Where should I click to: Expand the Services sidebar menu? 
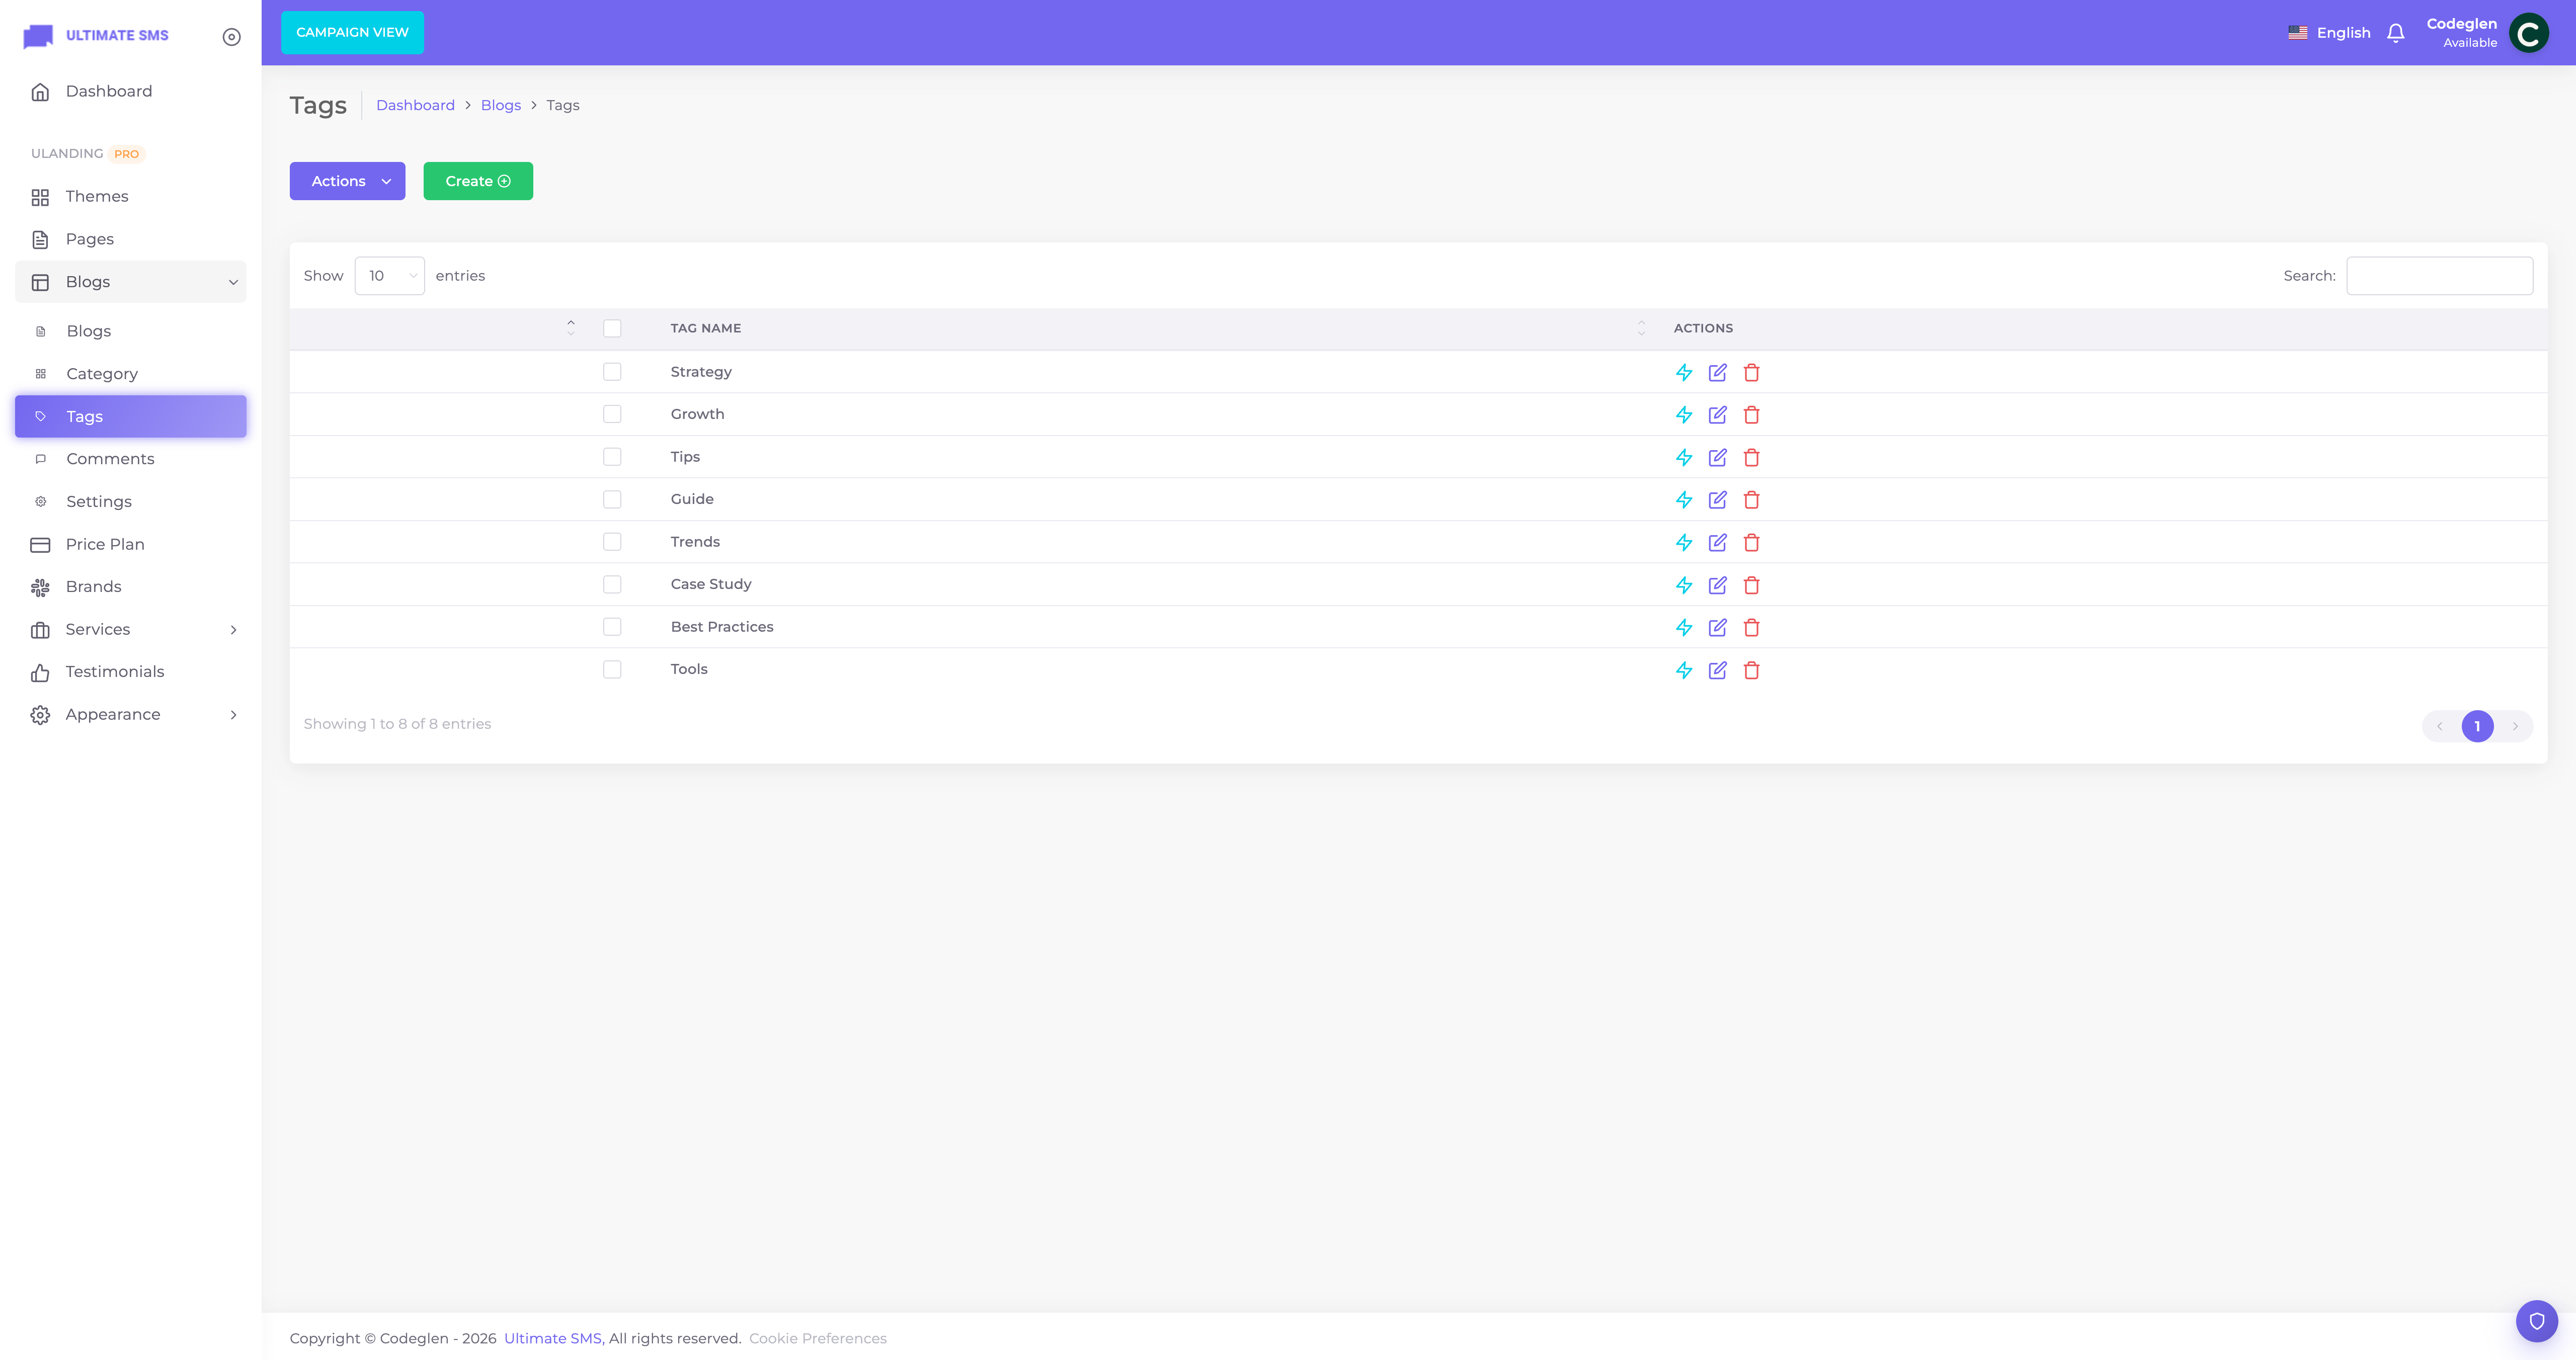tap(131, 629)
